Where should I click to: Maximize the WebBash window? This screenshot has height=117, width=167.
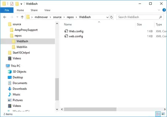point(150,4)
